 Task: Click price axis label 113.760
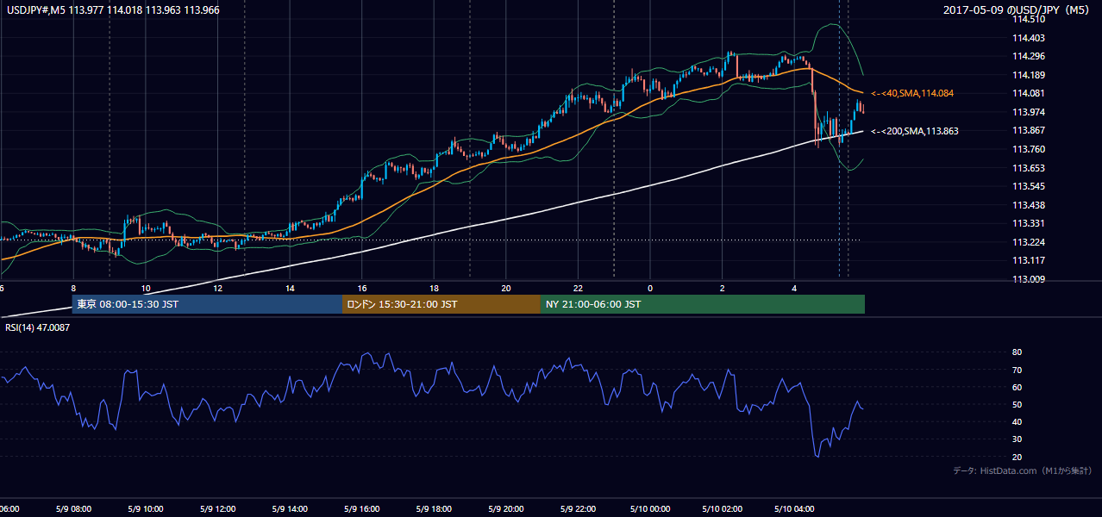(1029, 149)
